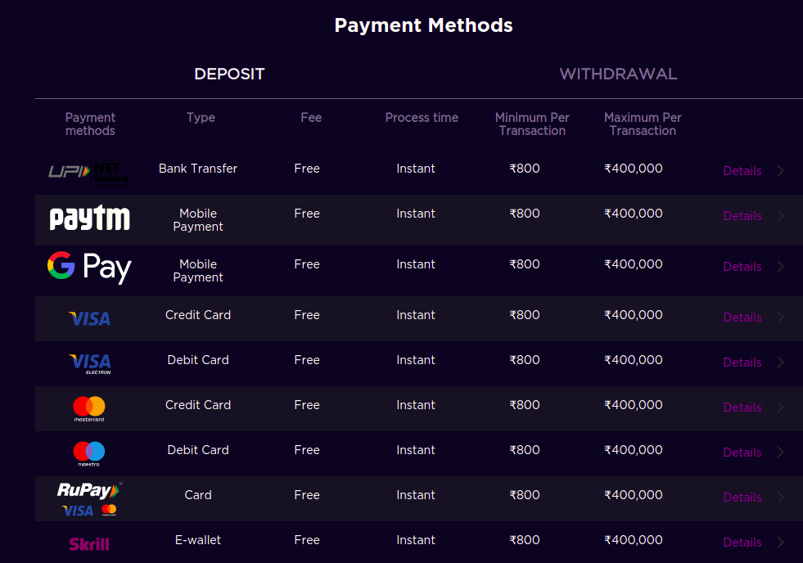
Task: Click 'Debit Card' in the Maestro row
Action: point(198,450)
